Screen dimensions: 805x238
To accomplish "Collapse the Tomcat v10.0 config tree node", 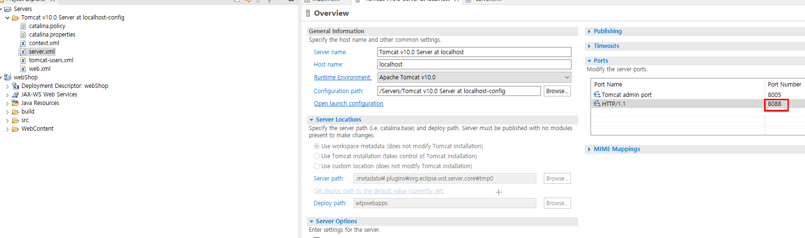I will [7, 18].
